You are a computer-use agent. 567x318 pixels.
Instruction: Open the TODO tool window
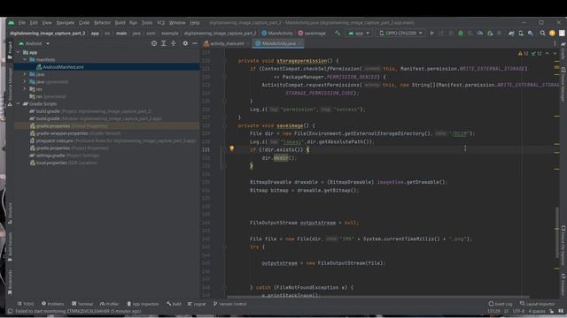(x=26, y=304)
